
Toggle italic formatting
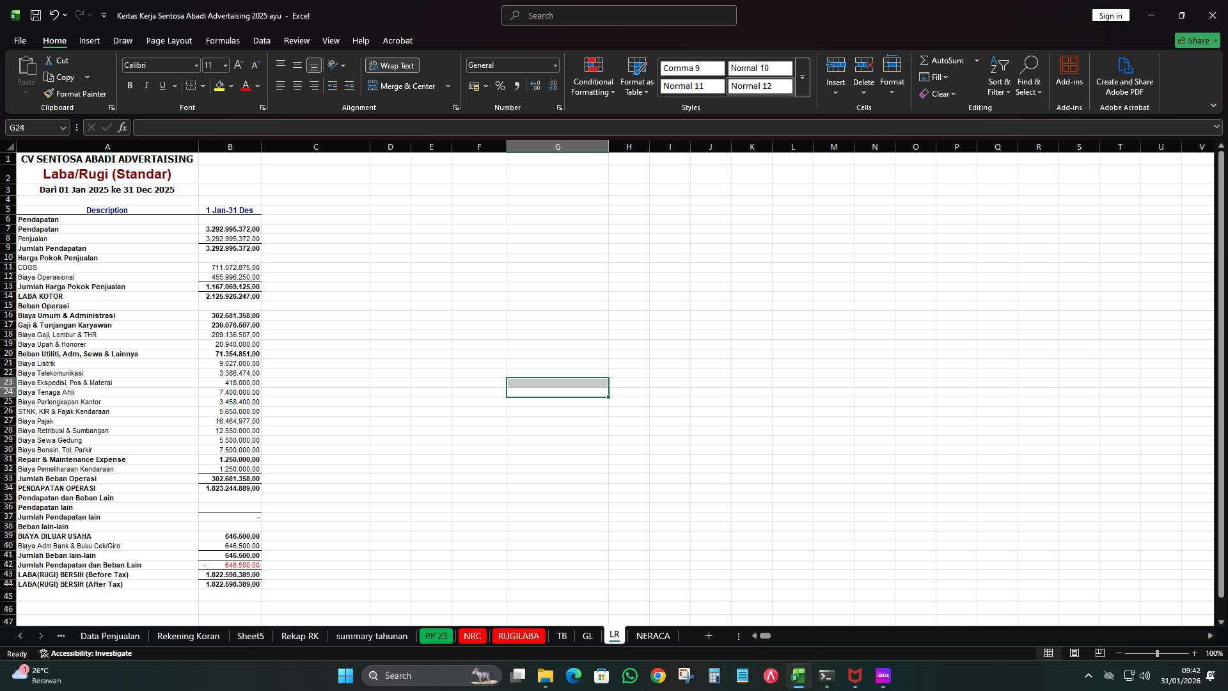[x=146, y=85]
